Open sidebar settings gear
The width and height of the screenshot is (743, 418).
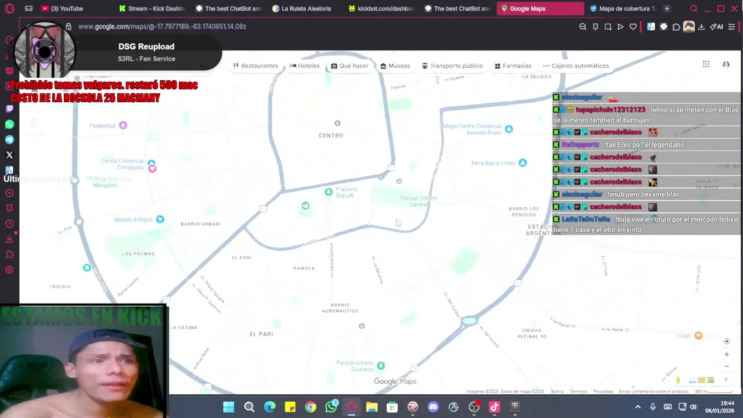(x=9, y=269)
